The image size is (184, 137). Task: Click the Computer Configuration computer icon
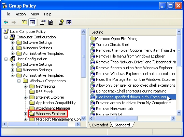(x=12, y=37)
